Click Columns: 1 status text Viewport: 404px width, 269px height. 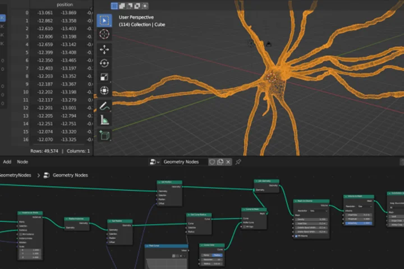coord(79,151)
